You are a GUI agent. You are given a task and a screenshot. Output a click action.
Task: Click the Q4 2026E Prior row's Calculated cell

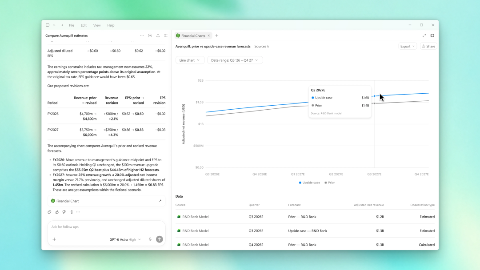point(427,245)
